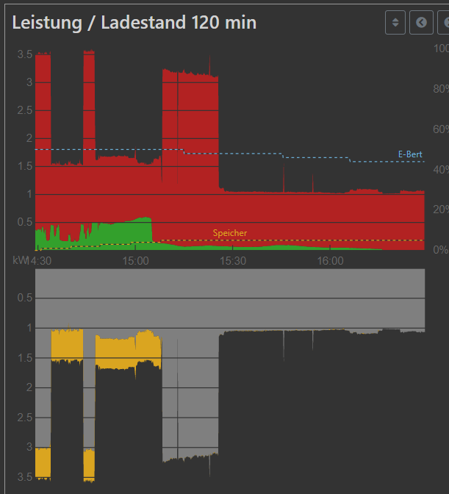
Task: Click the chart title Leistung / Ladestand 120 min
Action: [134, 23]
